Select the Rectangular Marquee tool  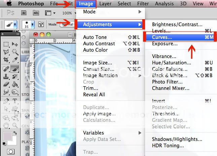[6, 44]
